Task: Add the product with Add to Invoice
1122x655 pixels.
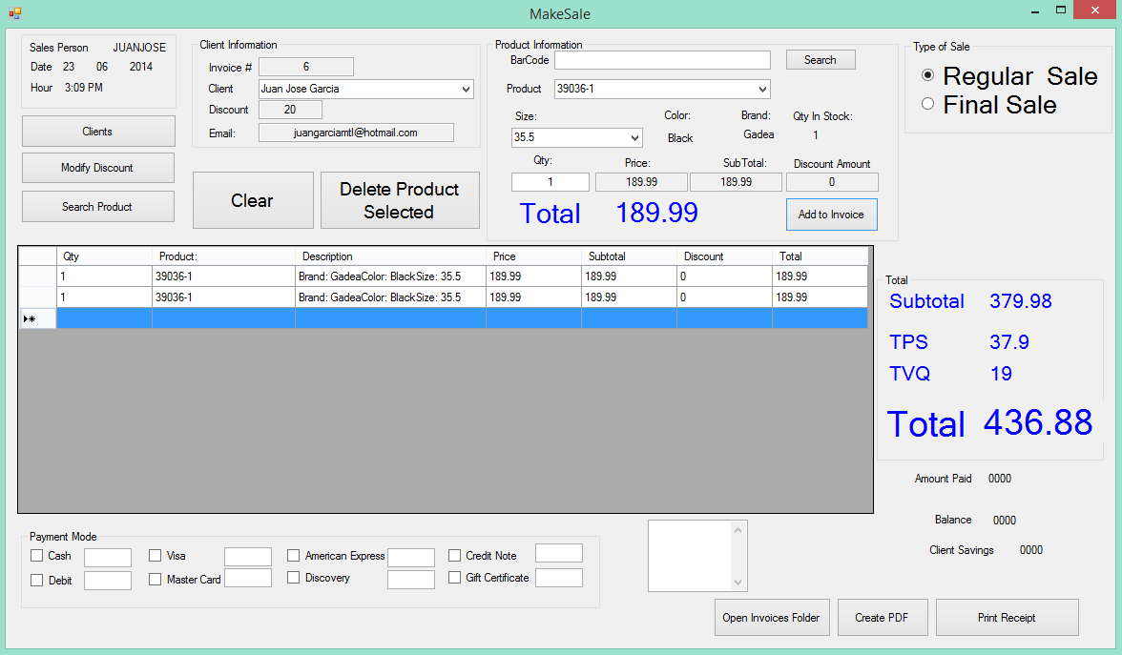Action: coord(832,215)
